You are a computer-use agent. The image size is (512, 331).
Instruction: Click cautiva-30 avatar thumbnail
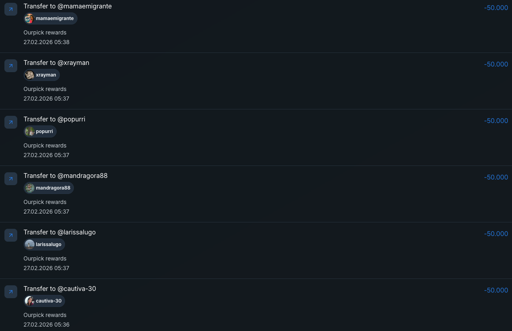(x=29, y=301)
